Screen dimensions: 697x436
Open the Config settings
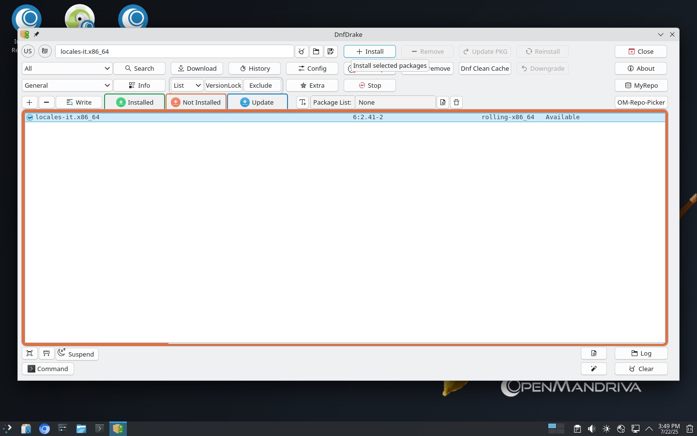tap(312, 68)
